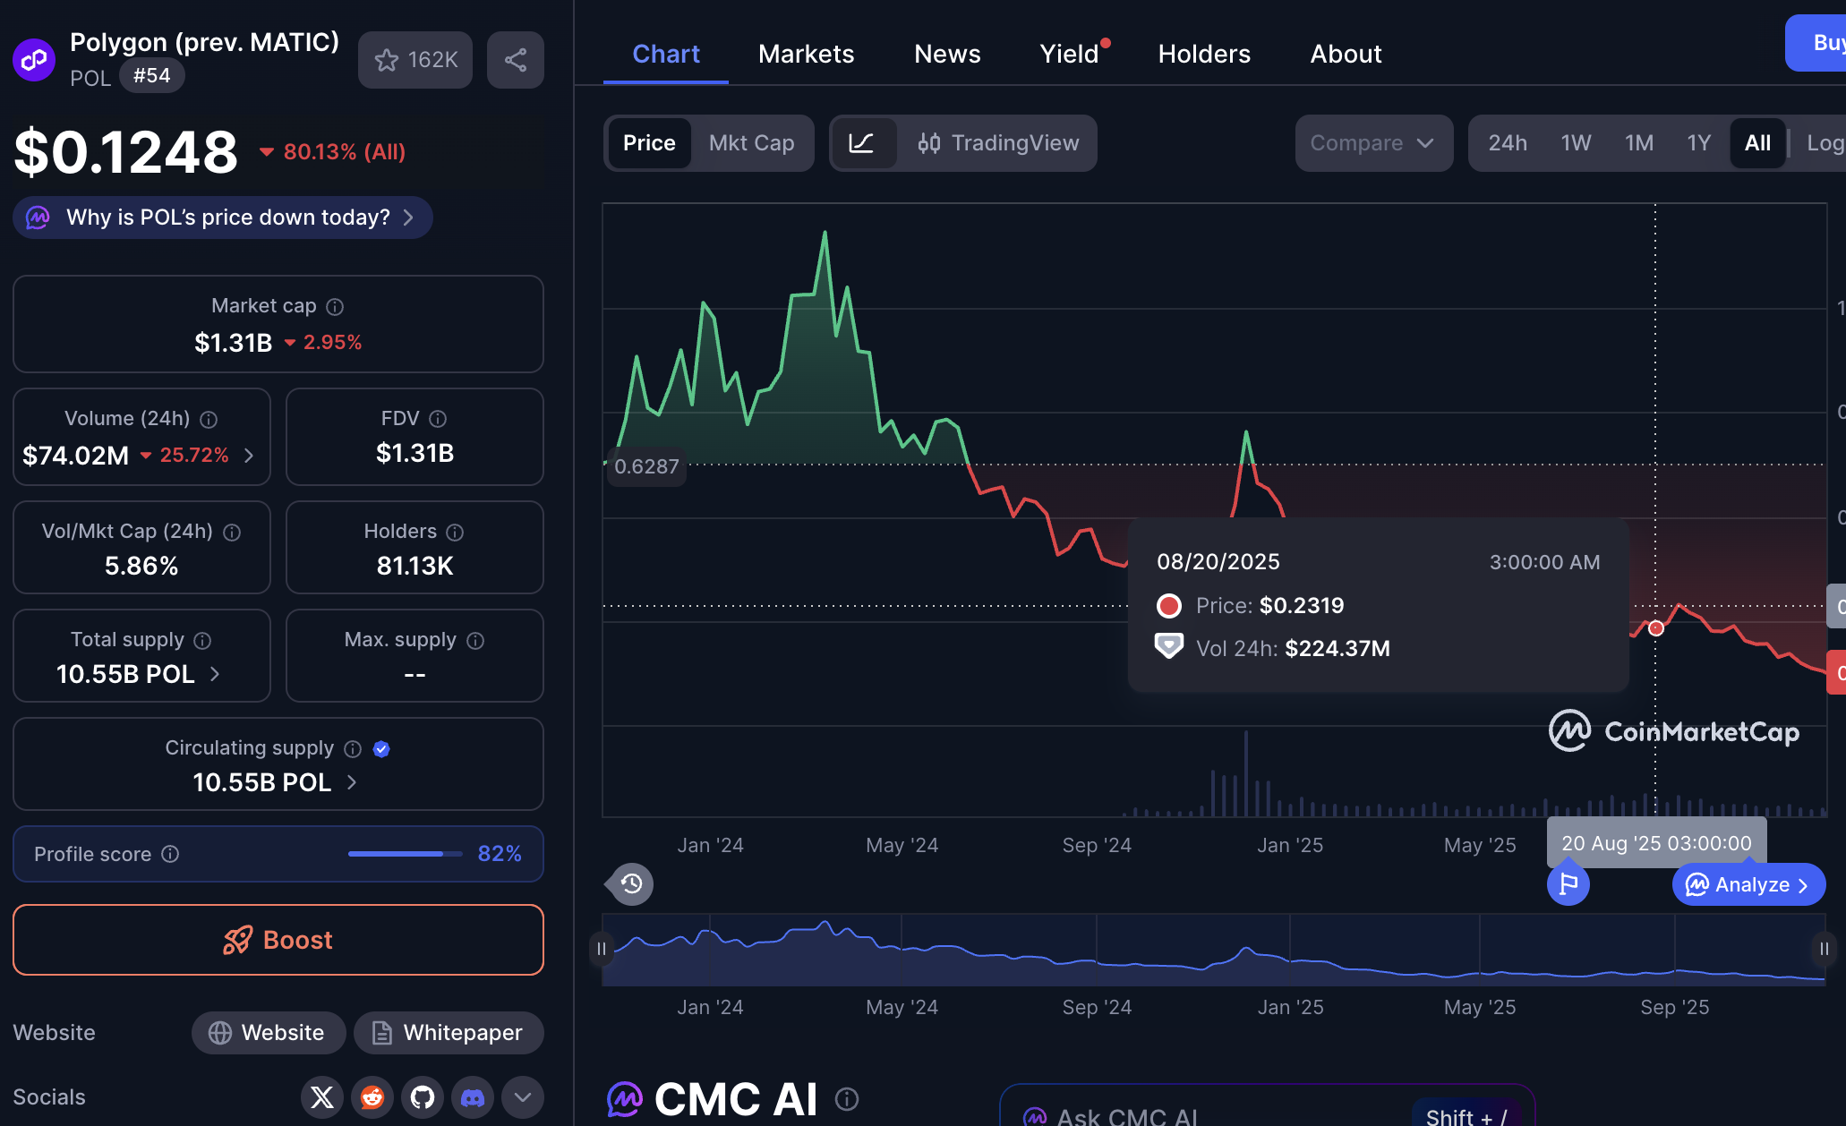Switch chart to Mkt Cap view
This screenshot has width=1846, height=1126.
pyautogui.click(x=751, y=143)
